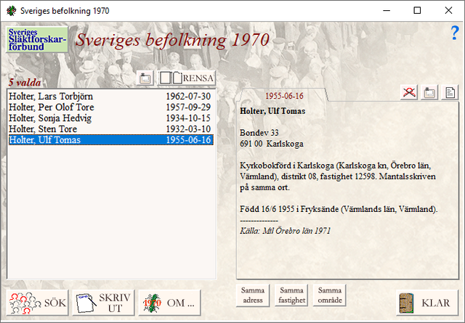Click birth date 1962-07-30
Viewport: 465px width, 323px height.
coord(188,97)
